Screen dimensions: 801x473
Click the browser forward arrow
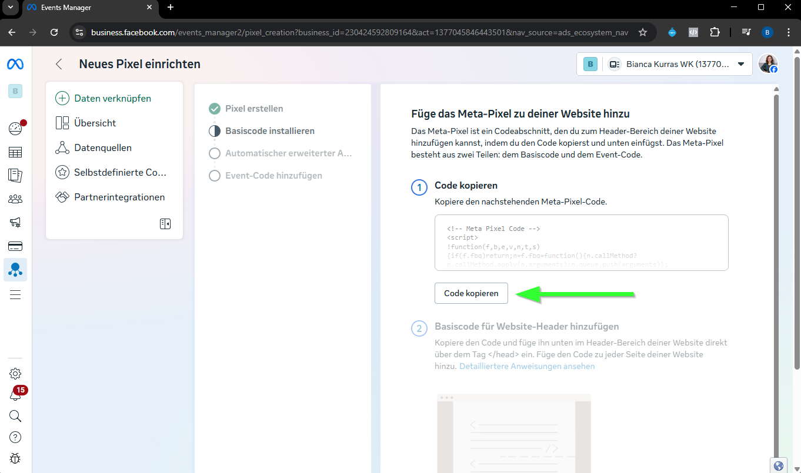tap(33, 32)
